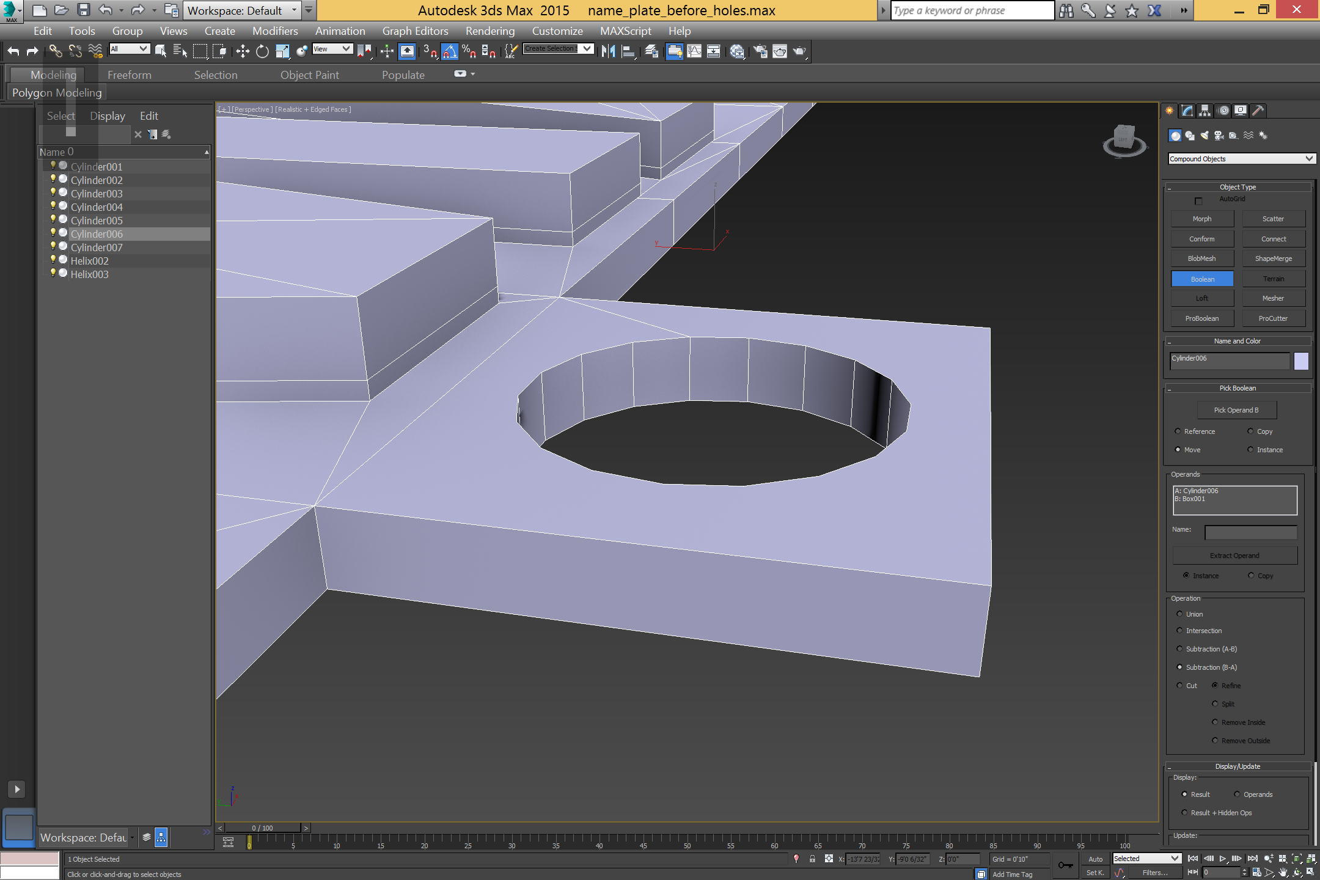
Task: Switch to the Motion panel tab
Action: [1223, 111]
